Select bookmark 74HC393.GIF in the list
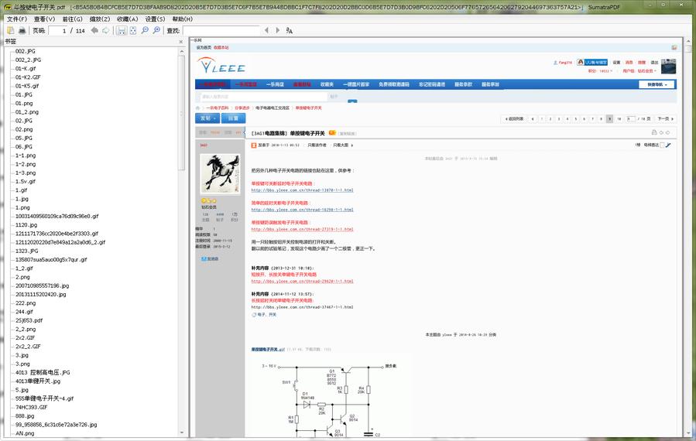 click(x=32, y=407)
